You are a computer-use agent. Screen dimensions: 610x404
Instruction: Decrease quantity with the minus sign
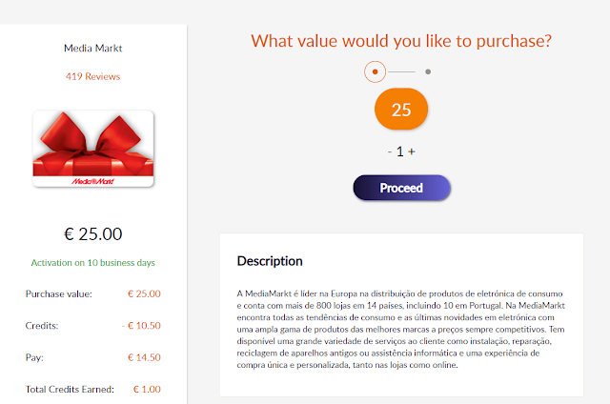pyautogui.click(x=390, y=151)
